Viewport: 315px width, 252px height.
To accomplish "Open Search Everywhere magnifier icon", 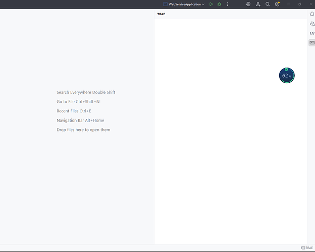I will point(268,4).
